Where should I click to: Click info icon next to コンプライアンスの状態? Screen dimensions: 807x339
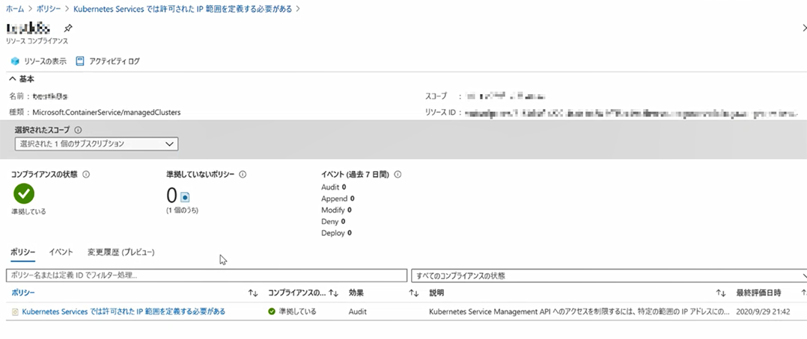pyautogui.click(x=86, y=175)
